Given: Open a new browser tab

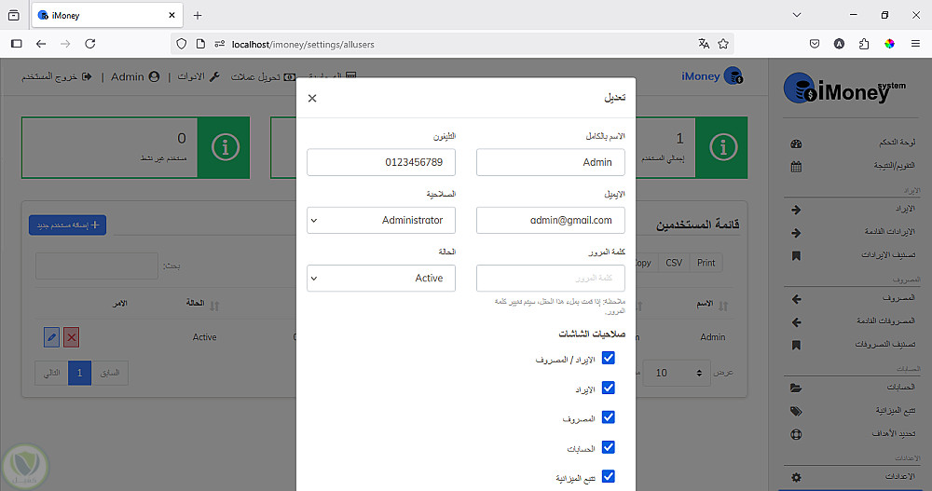Looking at the screenshot, I should coord(198,16).
